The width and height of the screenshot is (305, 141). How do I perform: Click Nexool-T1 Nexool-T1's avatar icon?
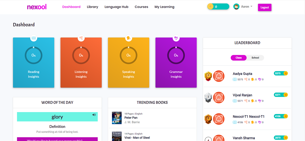click(219, 119)
